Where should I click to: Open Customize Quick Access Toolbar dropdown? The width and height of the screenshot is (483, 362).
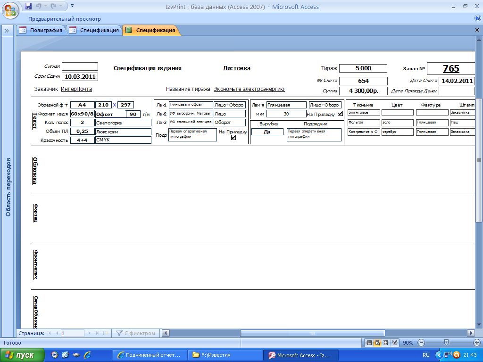[72, 6]
